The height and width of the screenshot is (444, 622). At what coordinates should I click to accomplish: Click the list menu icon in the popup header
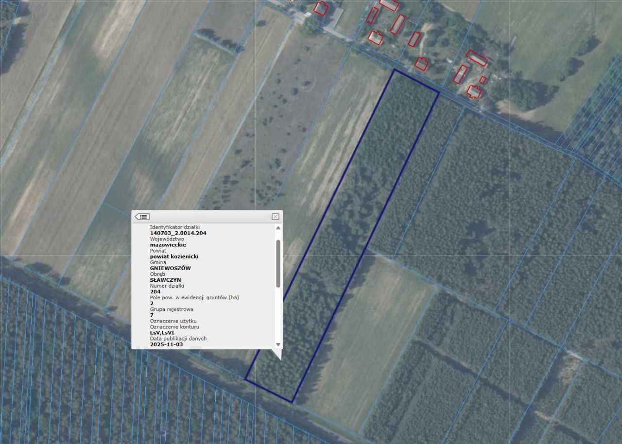pyautogui.click(x=142, y=217)
